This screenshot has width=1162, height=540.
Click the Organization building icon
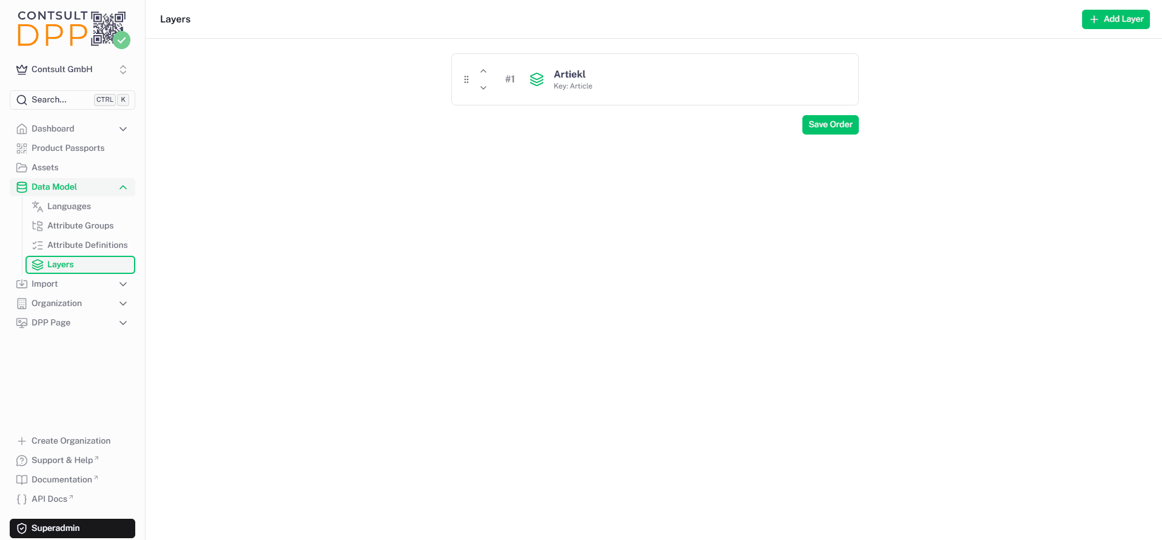pos(22,304)
